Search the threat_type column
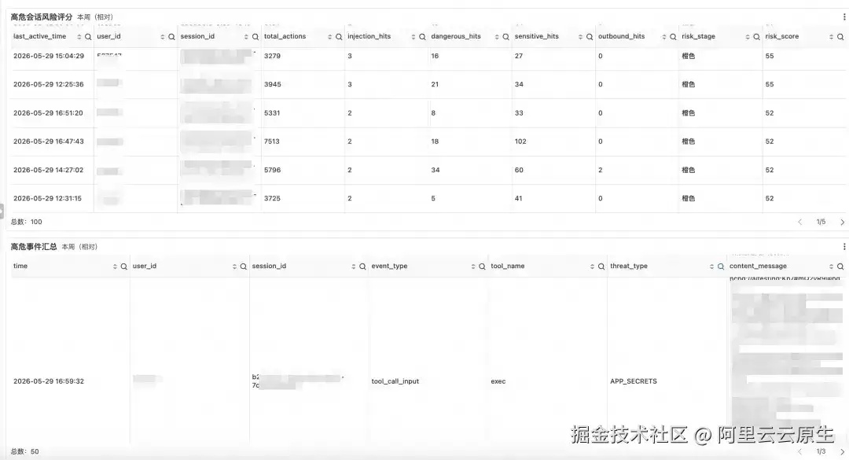The image size is (849, 460). pos(721,267)
